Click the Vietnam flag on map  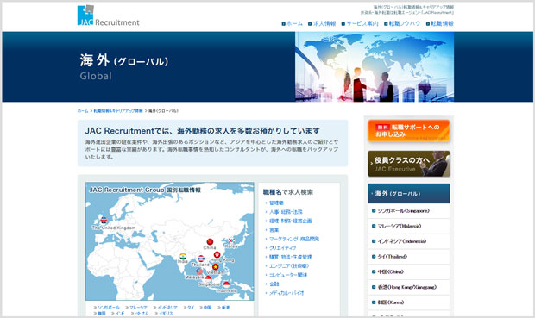[x=216, y=267]
